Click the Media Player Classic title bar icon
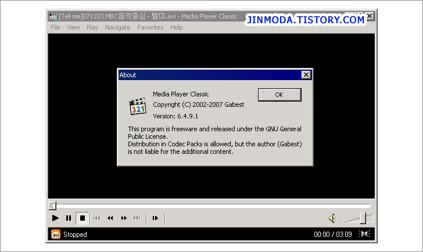Viewport: 423px width, 252px height. 53,16
